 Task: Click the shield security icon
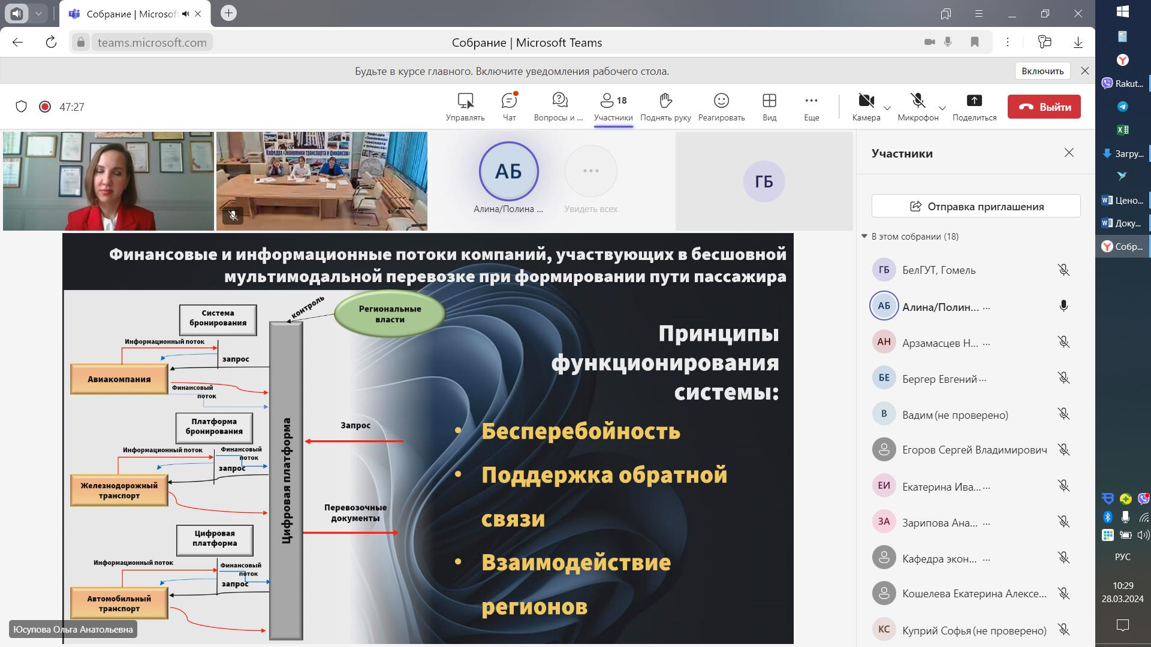[21, 107]
